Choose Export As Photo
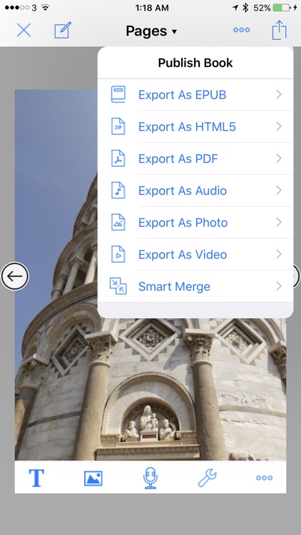Viewport: 301px width, 535px height. coord(195,223)
